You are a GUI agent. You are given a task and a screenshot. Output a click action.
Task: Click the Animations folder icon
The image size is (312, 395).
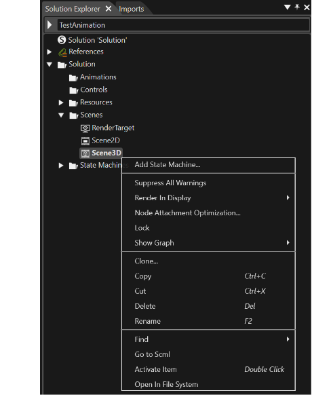click(73, 78)
